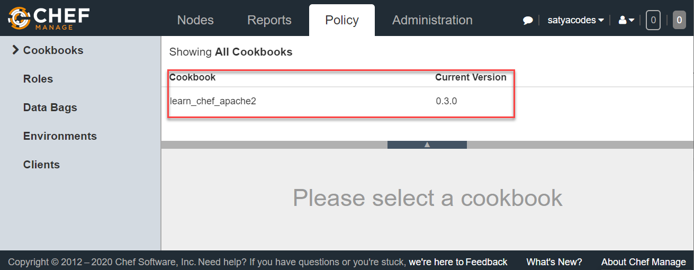Collapse the Cookbooks sidebar chevron
This screenshot has width=694, height=270.
point(15,50)
